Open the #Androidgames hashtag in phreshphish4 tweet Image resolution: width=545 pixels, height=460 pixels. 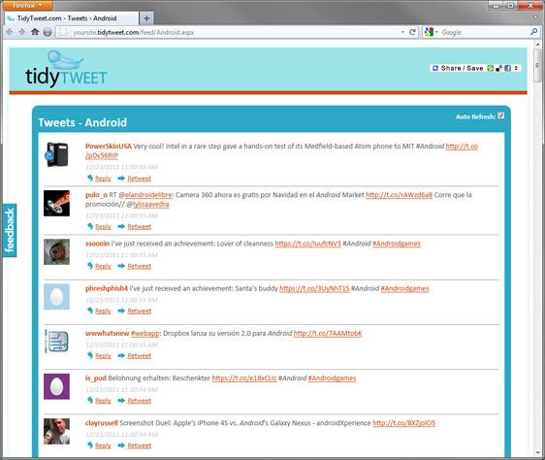coord(404,288)
